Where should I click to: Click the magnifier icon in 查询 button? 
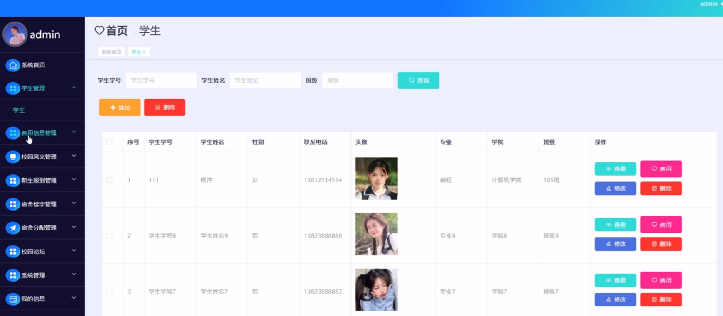(412, 81)
